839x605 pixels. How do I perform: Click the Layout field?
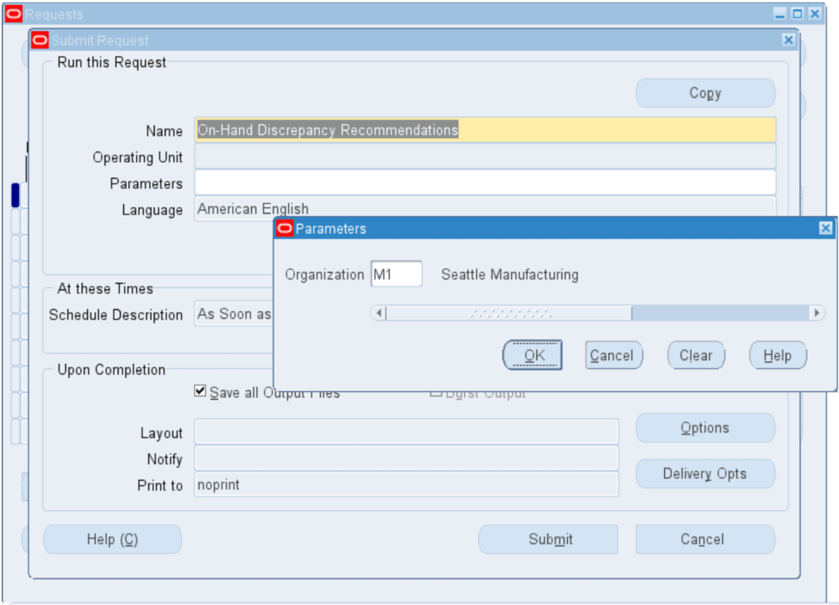(406, 432)
